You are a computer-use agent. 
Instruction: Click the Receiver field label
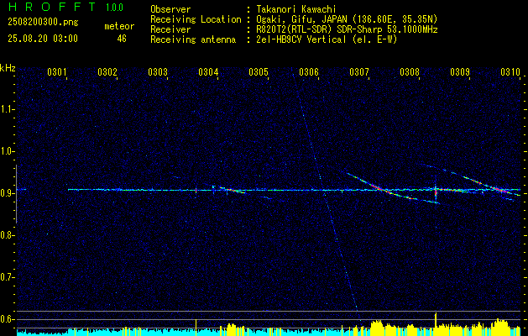tap(170, 29)
